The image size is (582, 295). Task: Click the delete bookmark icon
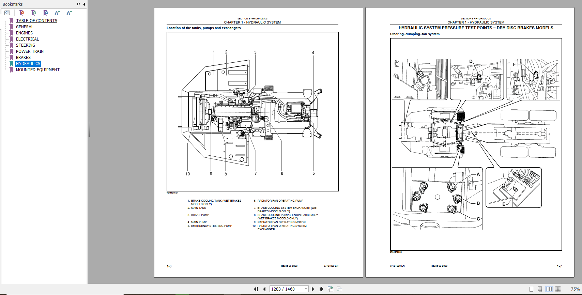(22, 13)
